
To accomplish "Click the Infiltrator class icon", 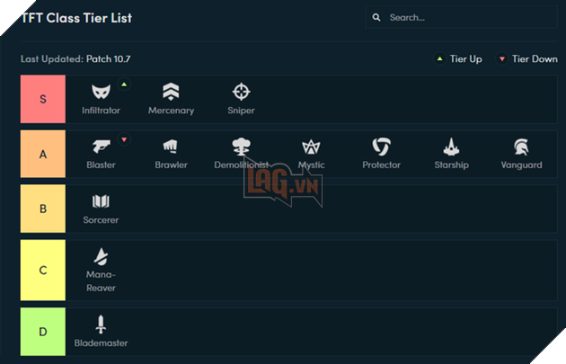I will click(101, 92).
